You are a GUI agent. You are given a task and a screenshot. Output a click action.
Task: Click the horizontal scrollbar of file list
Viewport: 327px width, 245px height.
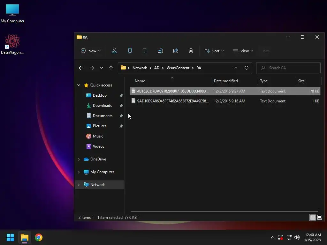pos(224,211)
